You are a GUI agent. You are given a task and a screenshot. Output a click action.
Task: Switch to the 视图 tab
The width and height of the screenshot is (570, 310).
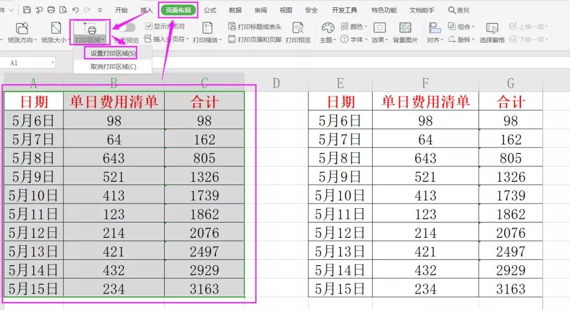286,10
